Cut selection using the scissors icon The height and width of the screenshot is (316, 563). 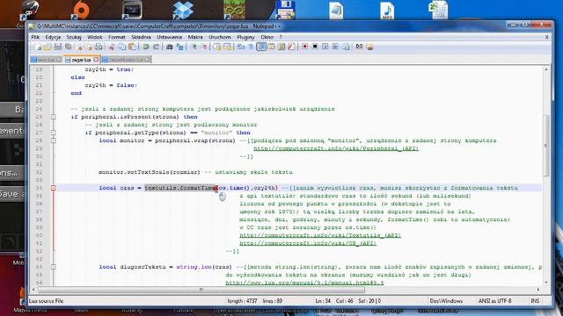point(112,47)
